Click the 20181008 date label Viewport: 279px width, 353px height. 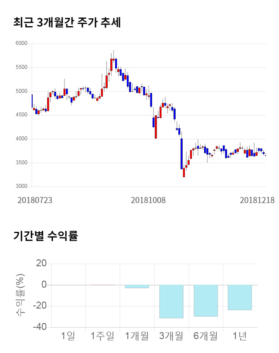149,200
